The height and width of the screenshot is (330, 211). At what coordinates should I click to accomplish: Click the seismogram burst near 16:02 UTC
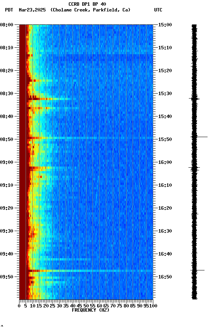(194, 168)
